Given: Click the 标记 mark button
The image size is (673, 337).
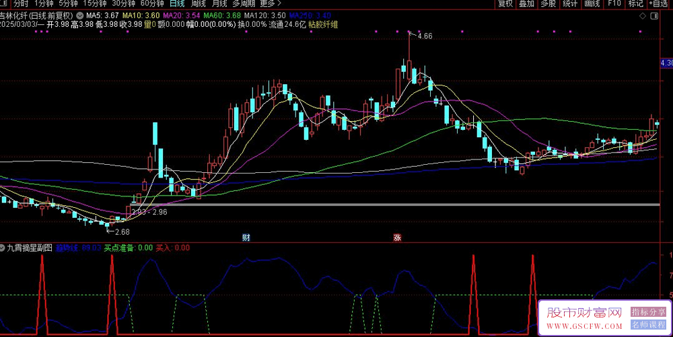Looking at the screenshot, I should click(x=636, y=3).
